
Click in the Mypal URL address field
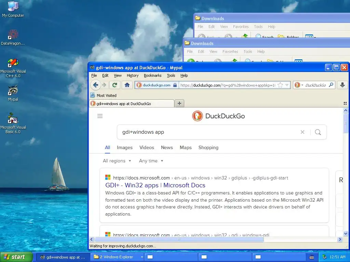coord(228,85)
